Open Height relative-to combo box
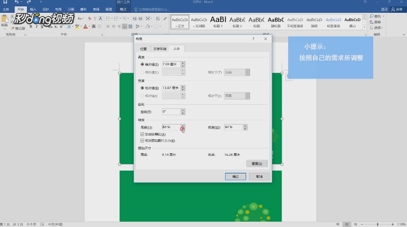The image size is (407, 227). [237, 72]
